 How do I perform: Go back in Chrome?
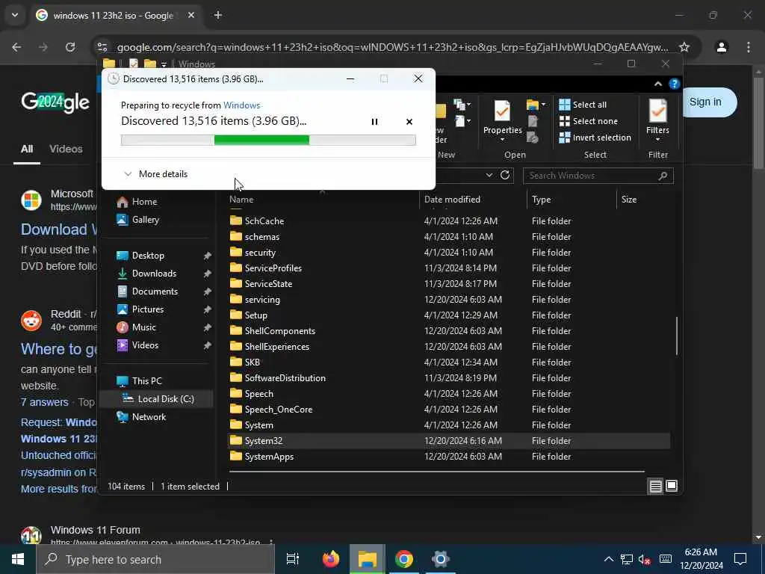pos(16,47)
